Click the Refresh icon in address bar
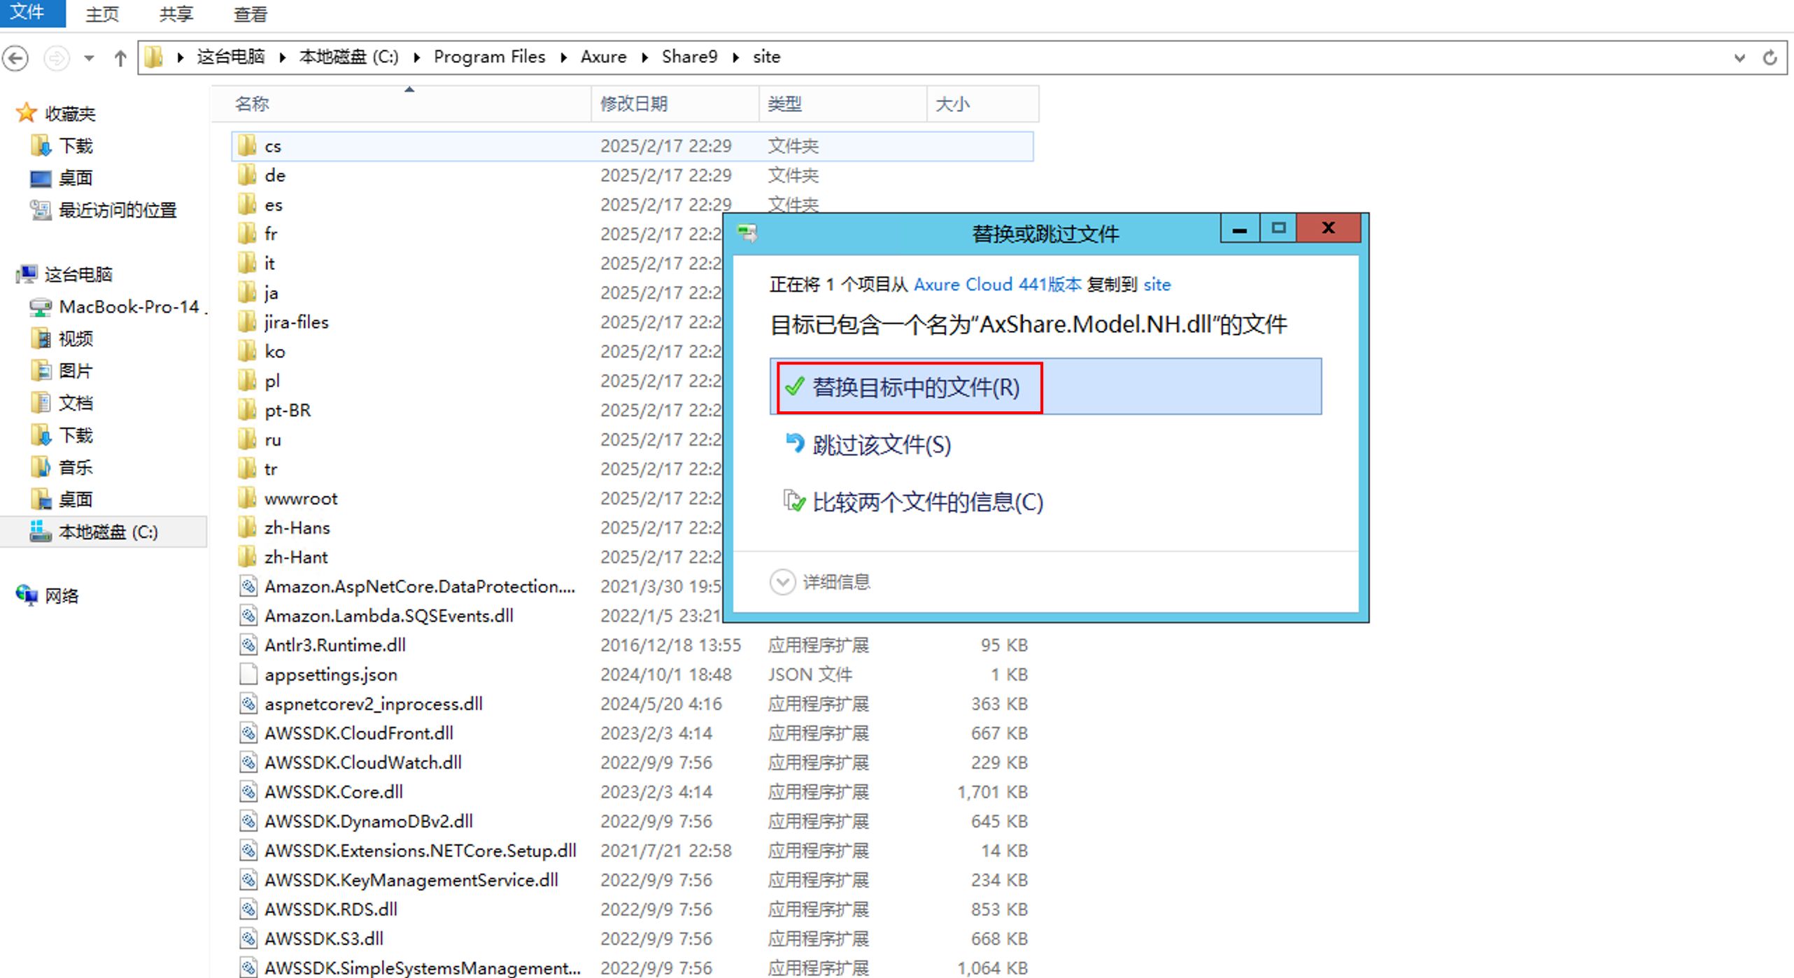Screen dimensions: 1794x978 [1770, 57]
